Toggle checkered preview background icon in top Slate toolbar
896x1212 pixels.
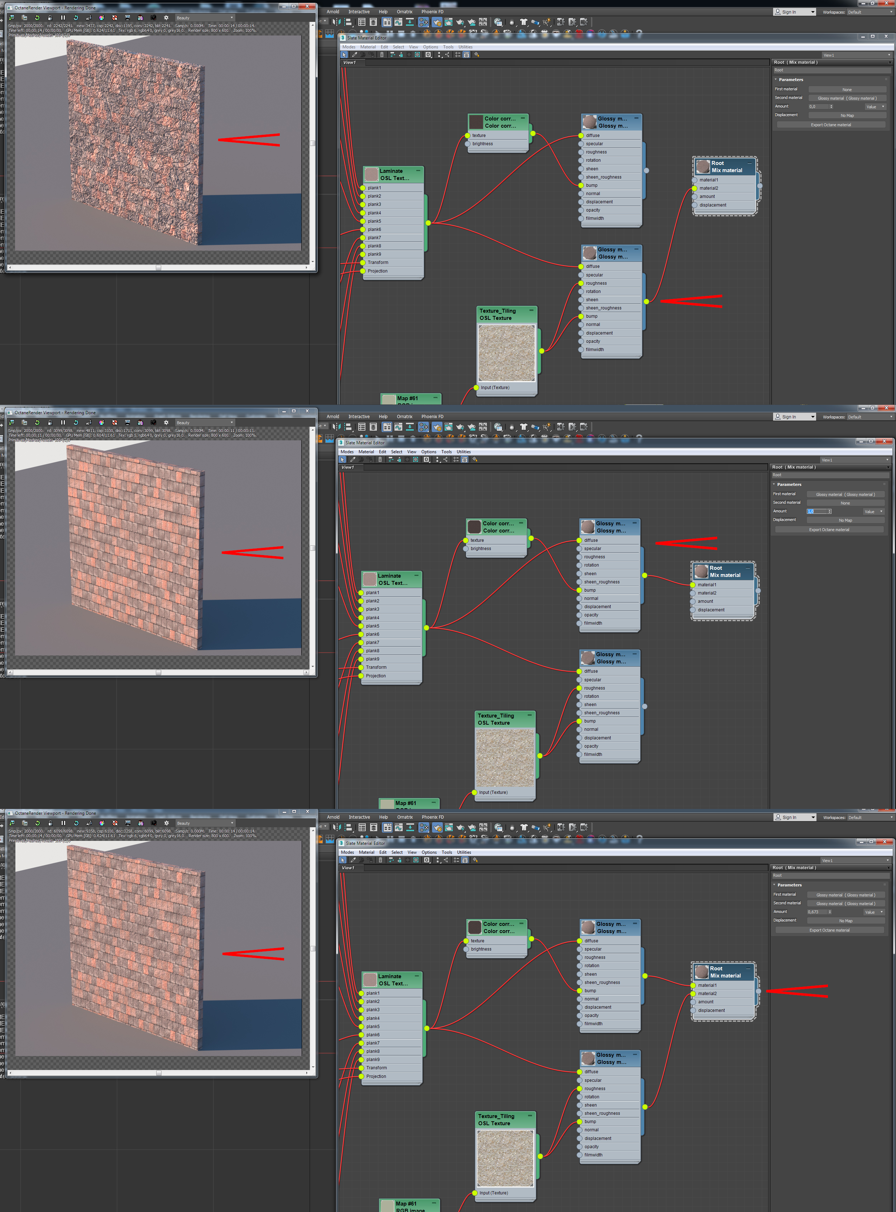point(417,55)
